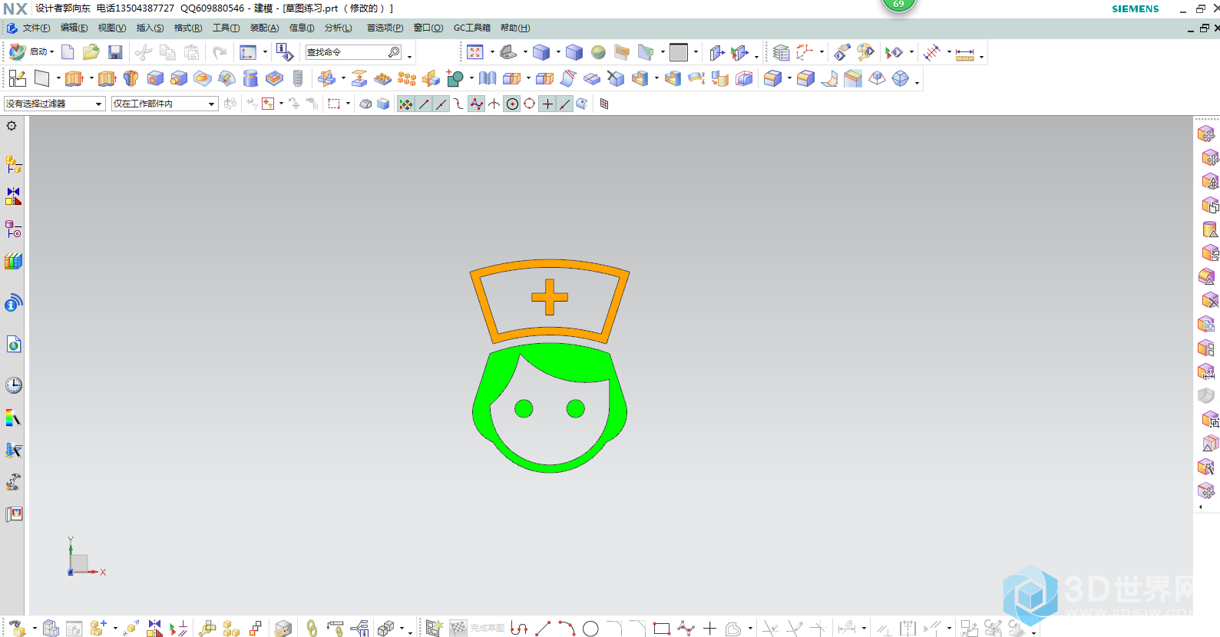This screenshot has width=1220, height=637.
Task: Expand the rendering style dropdown arrow
Action: pyautogui.click(x=558, y=52)
